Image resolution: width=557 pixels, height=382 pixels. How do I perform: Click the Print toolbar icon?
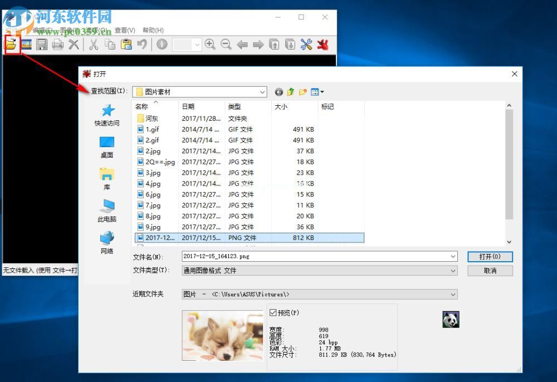[x=57, y=45]
